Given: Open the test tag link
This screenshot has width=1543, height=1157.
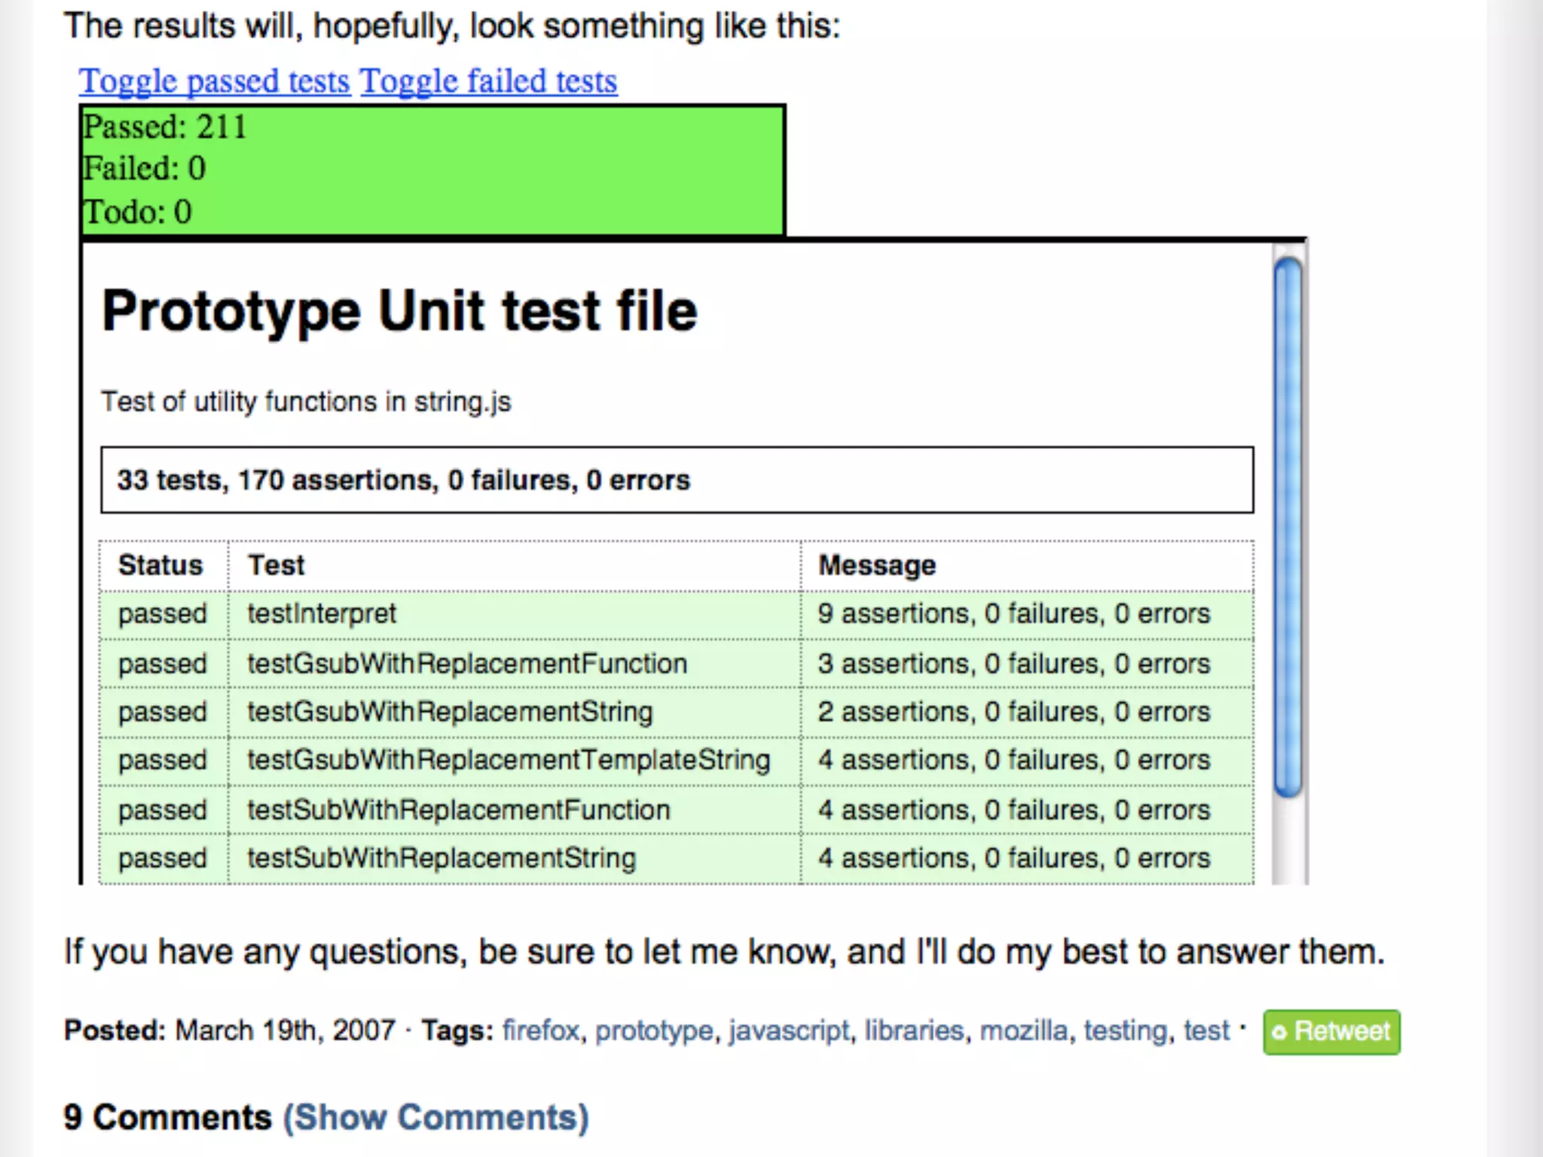Looking at the screenshot, I should tap(1206, 1030).
